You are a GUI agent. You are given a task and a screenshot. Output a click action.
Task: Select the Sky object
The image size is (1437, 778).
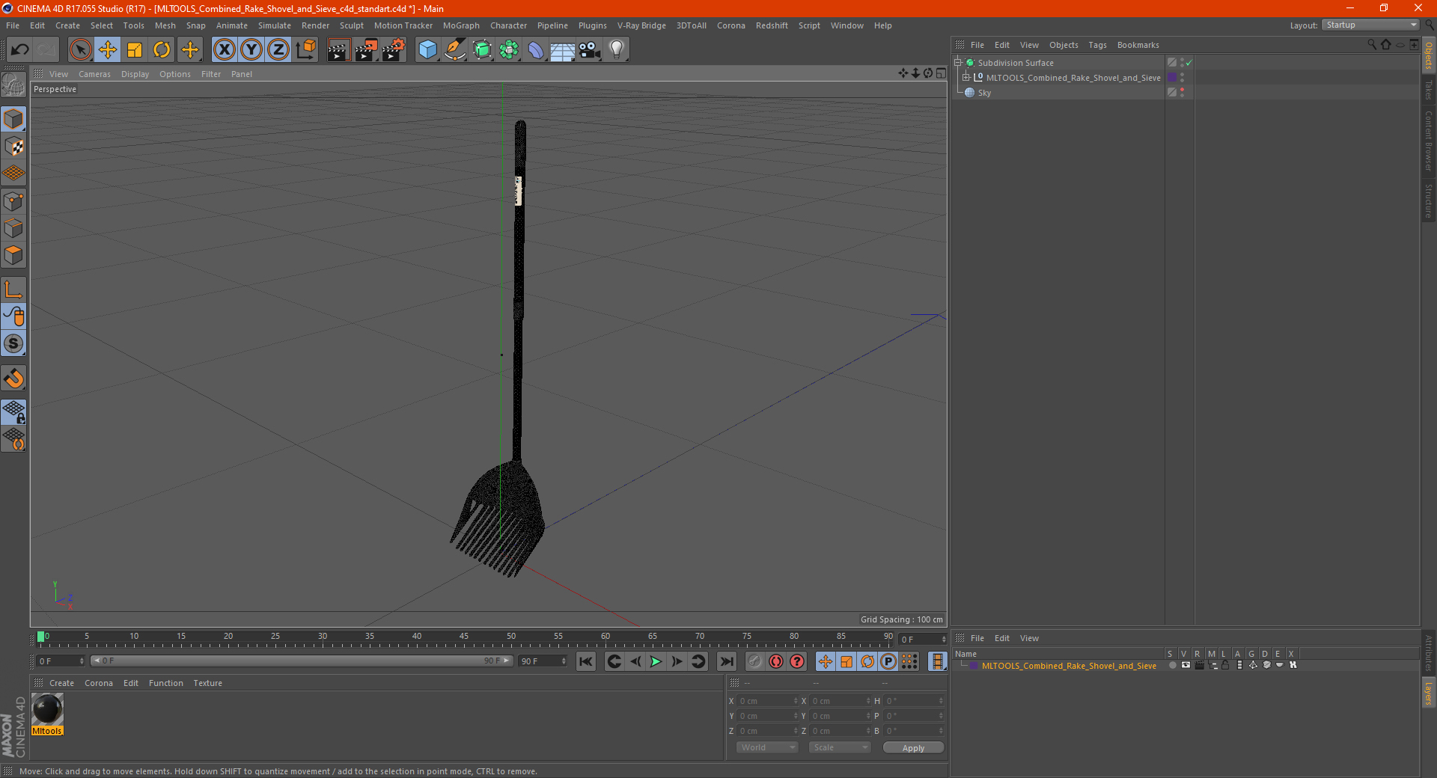984,93
